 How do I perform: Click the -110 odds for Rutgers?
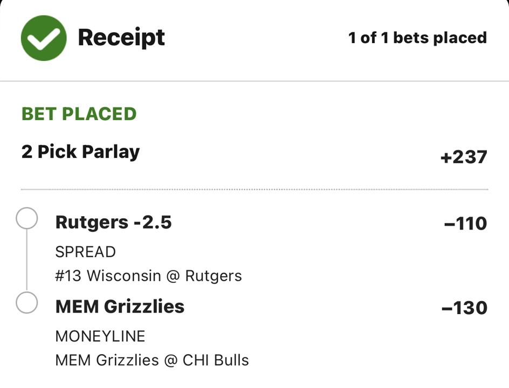466,223
